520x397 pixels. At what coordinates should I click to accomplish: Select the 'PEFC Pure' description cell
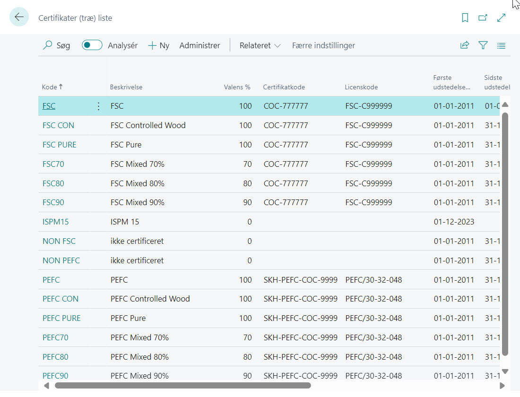pos(128,318)
